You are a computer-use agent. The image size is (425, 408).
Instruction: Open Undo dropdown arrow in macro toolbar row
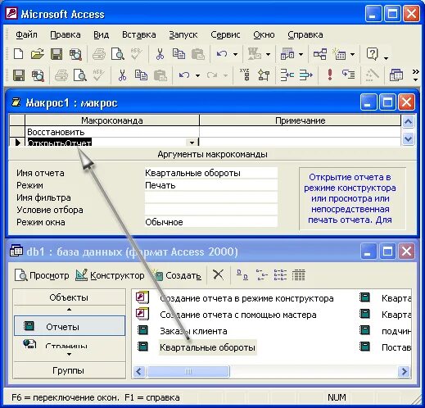[197, 75]
